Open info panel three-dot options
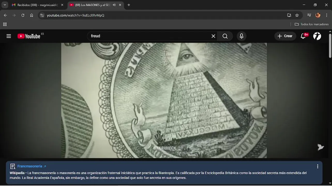 point(318,166)
